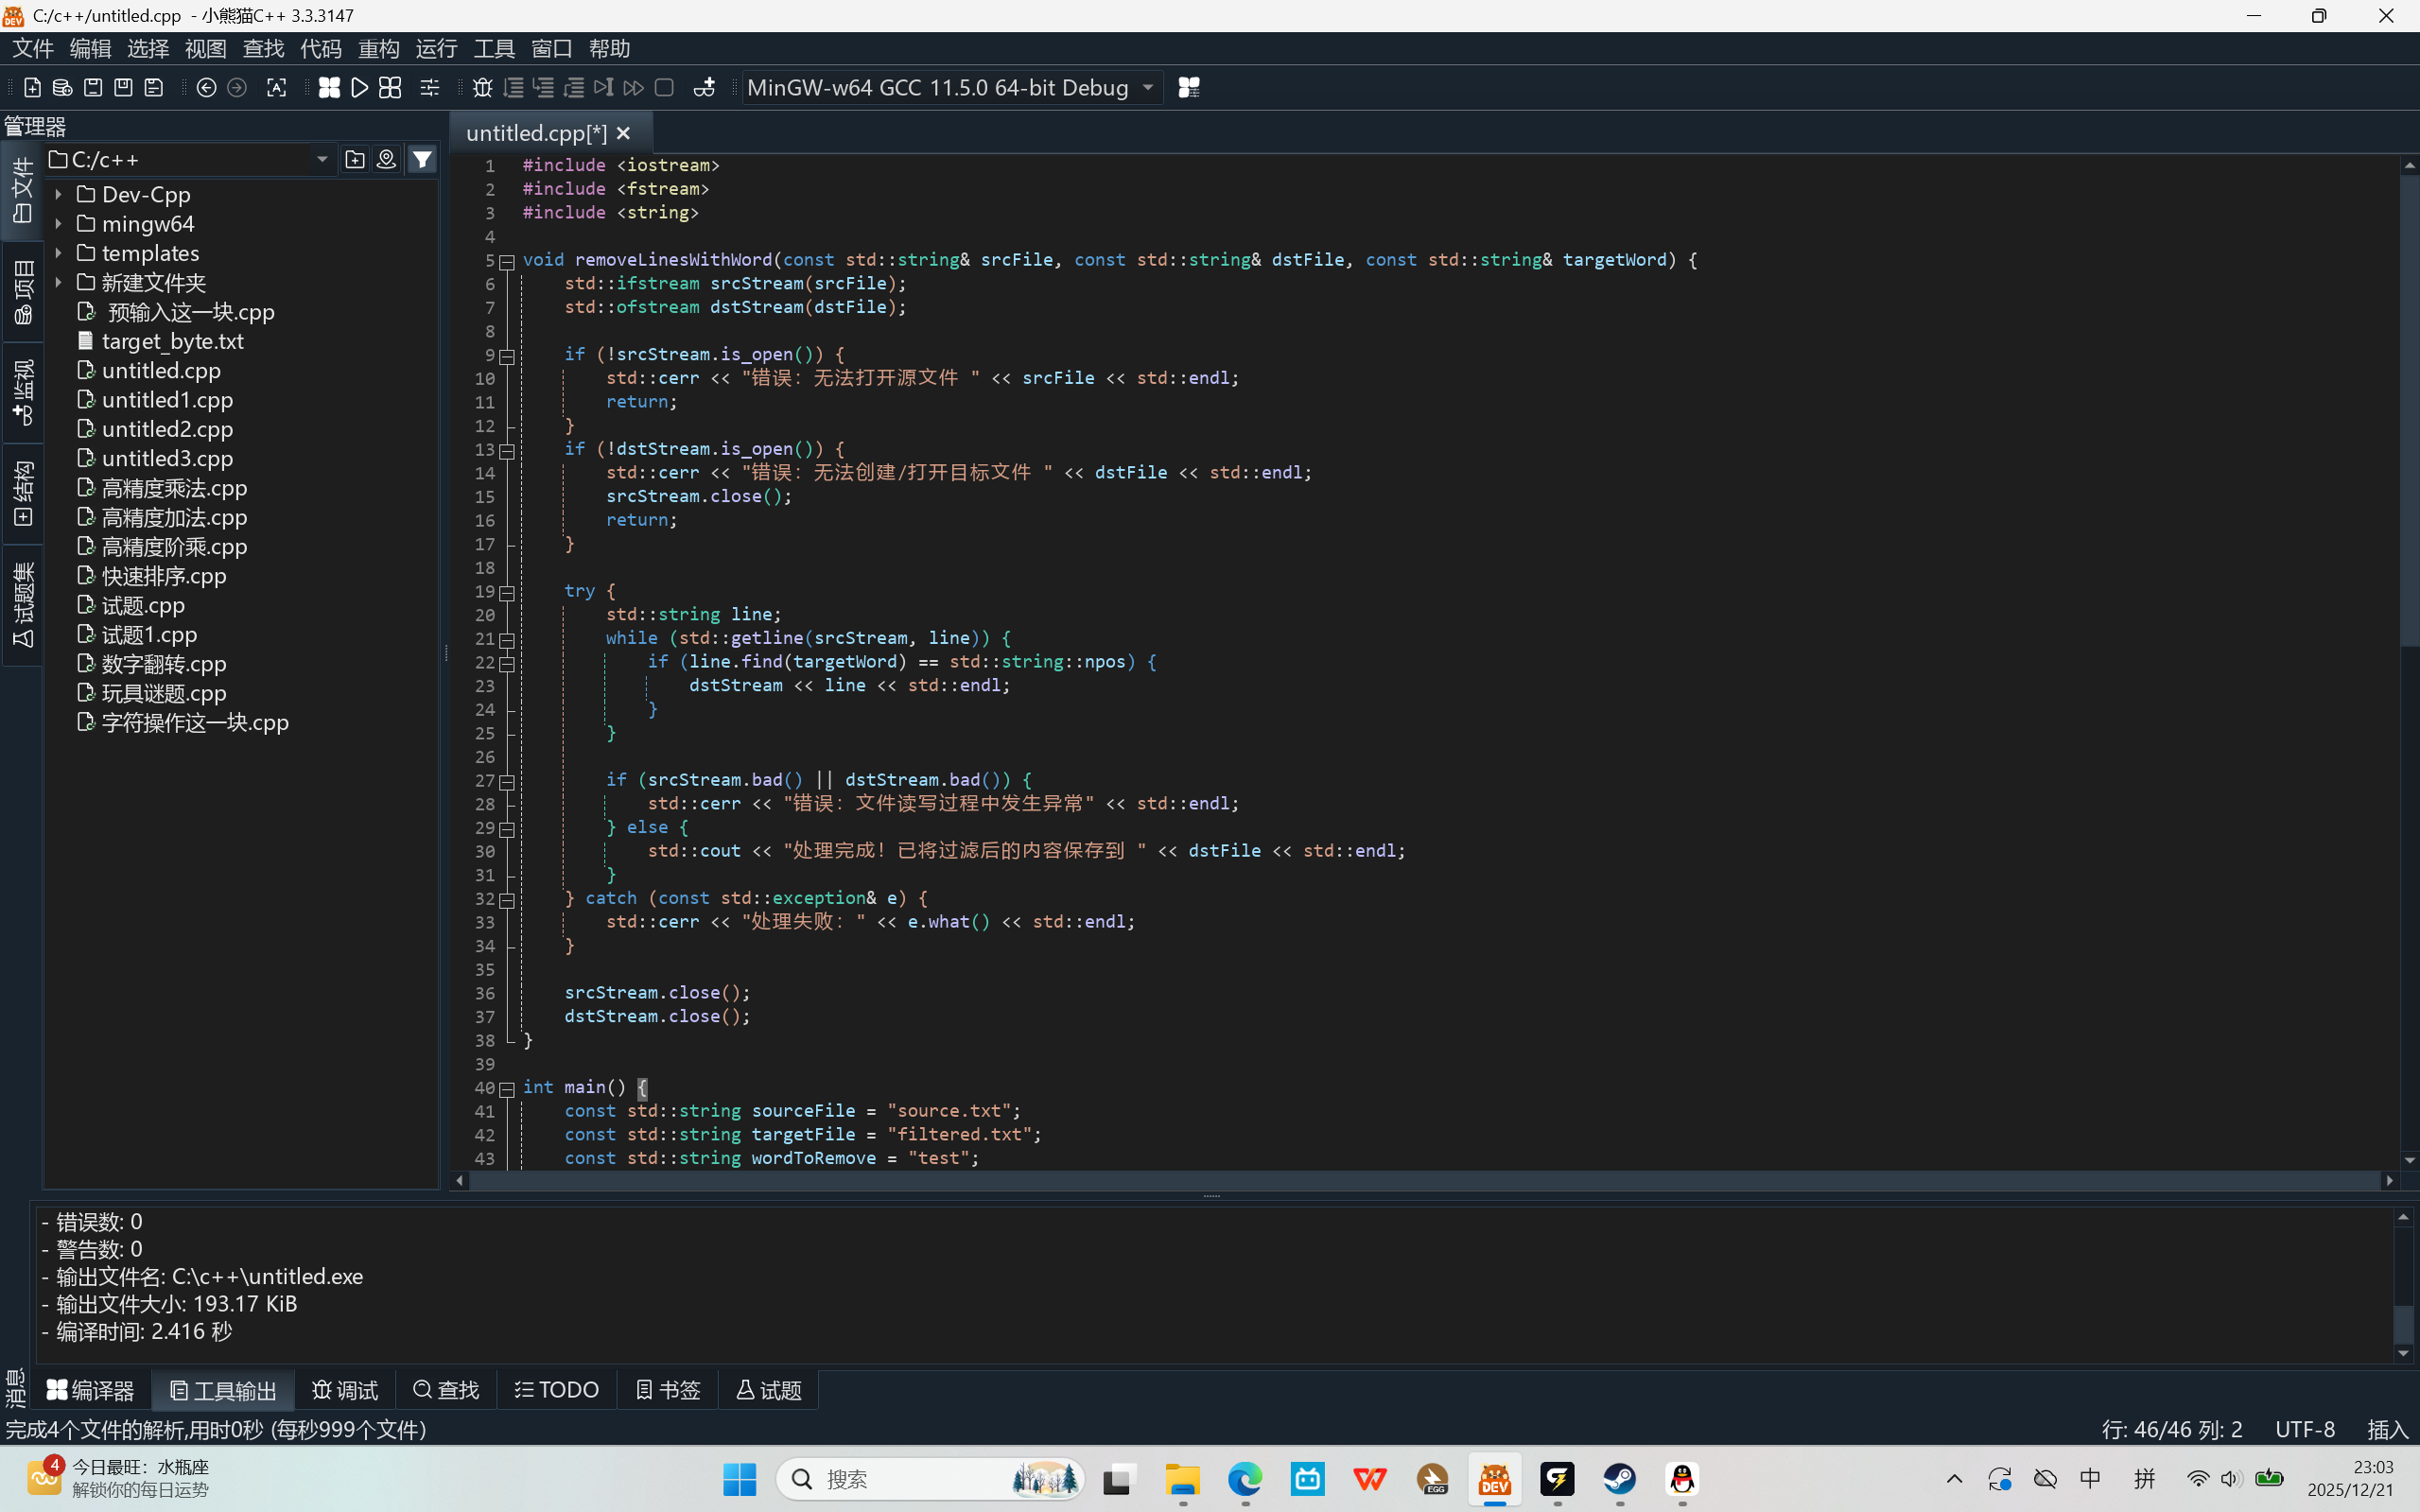Collapse the code fold at line 5
The height and width of the screenshot is (1512, 2420).
point(507,262)
